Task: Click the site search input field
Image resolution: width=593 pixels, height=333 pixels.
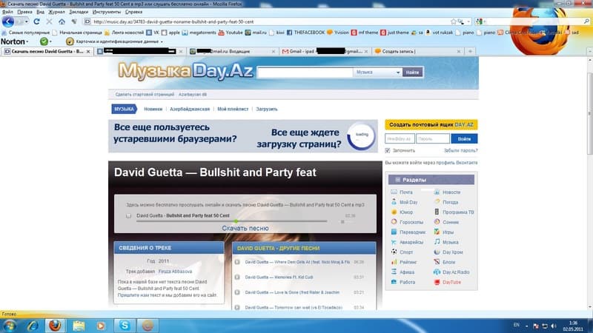Action: [305, 72]
